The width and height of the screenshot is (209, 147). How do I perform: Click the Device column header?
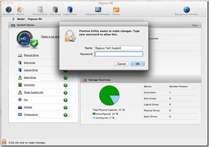147,86
